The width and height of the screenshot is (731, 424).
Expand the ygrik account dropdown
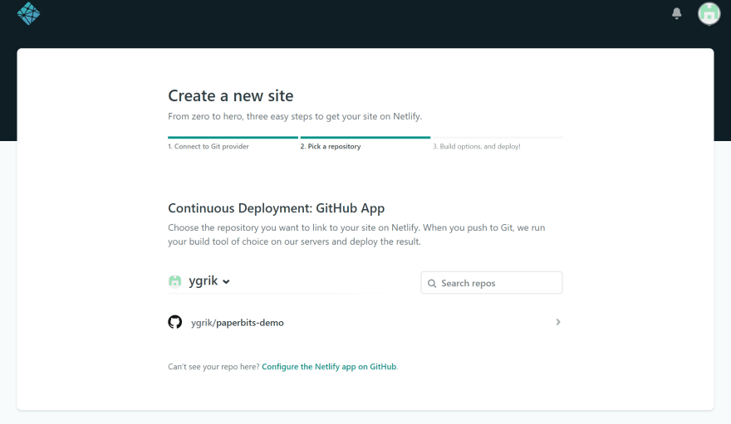(x=209, y=280)
